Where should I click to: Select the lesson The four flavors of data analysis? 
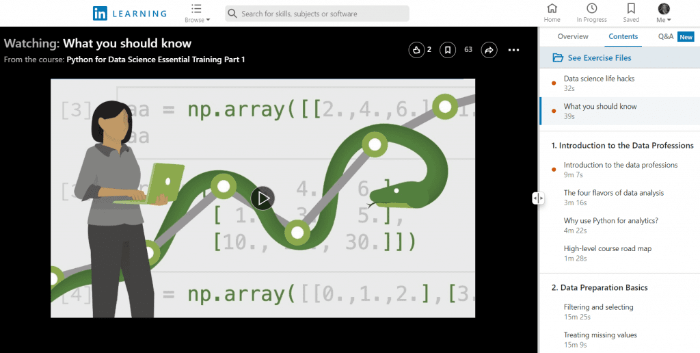tap(613, 193)
